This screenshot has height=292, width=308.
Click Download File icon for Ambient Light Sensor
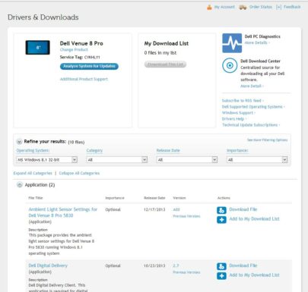pos(221,210)
